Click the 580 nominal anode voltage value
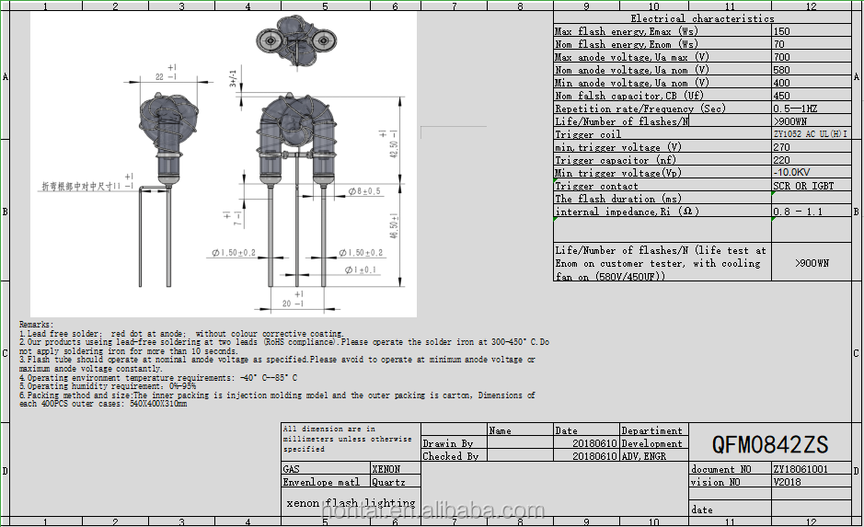 [781, 70]
